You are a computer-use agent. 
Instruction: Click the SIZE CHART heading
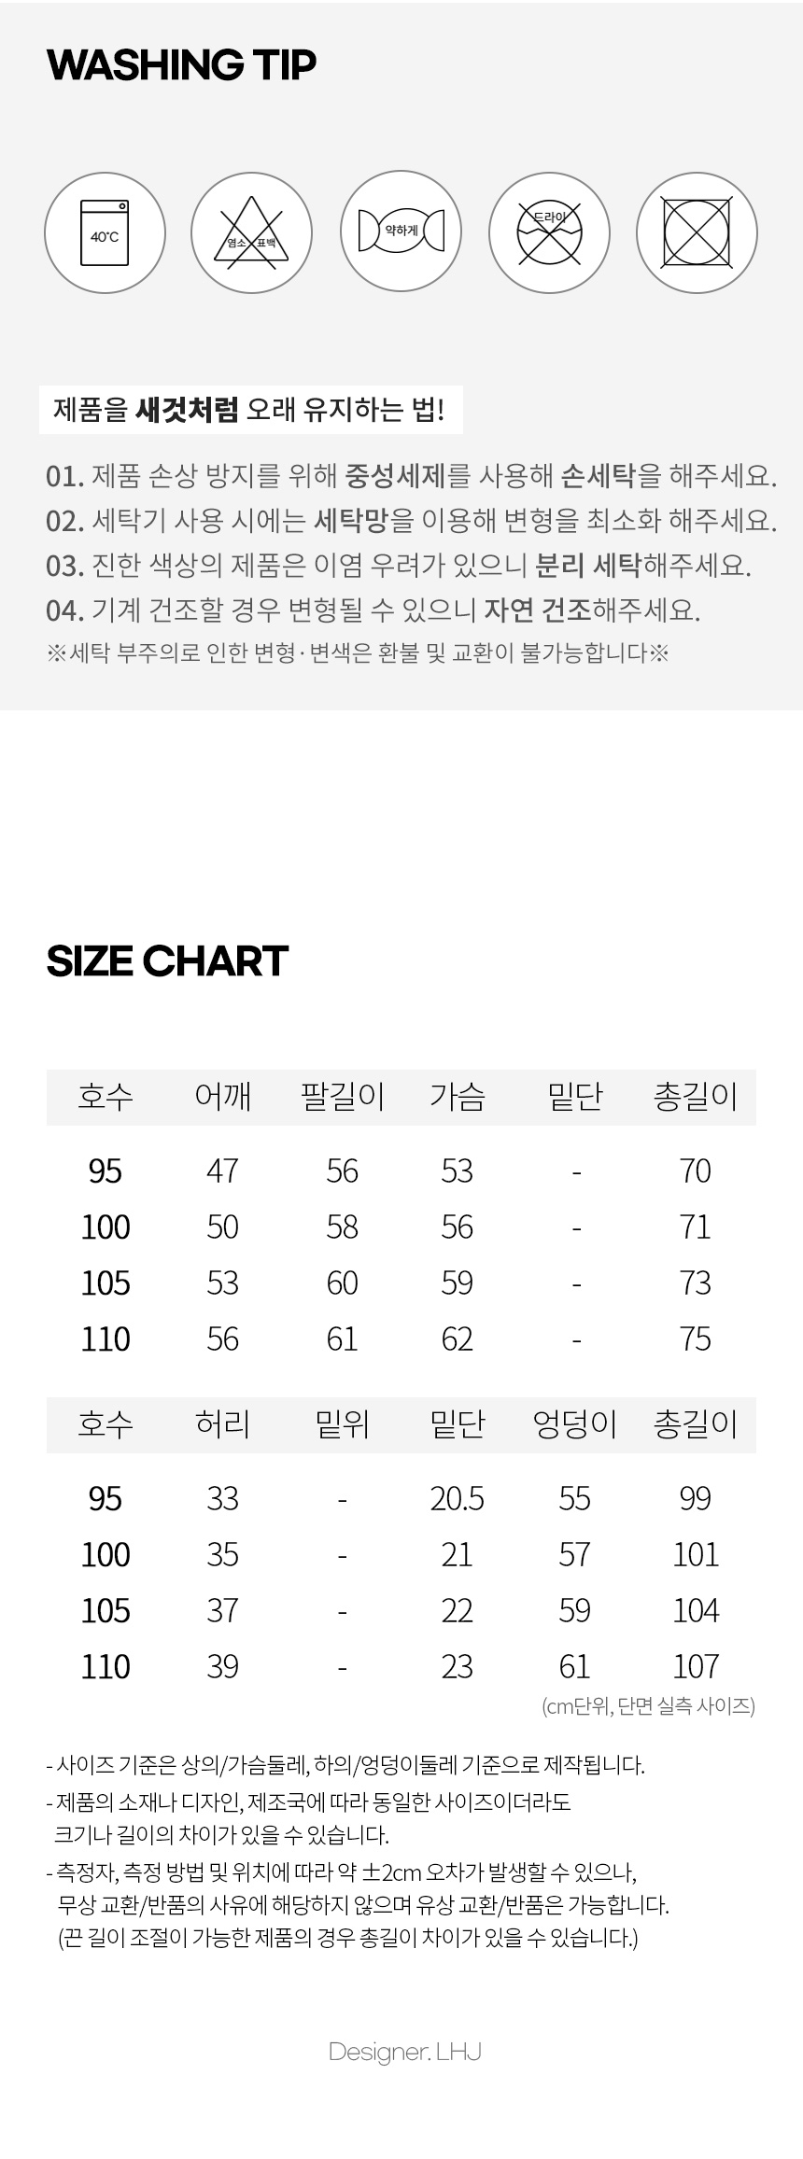(x=167, y=960)
